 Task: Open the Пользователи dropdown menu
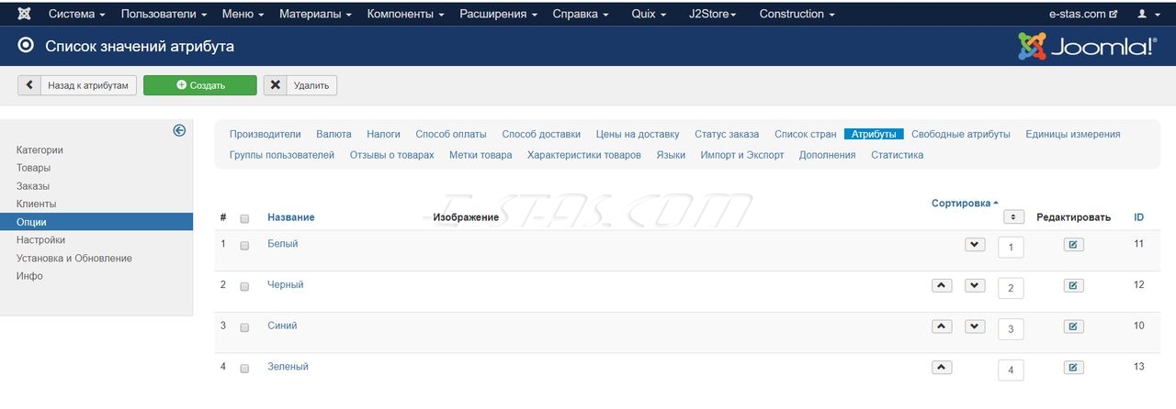(164, 14)
